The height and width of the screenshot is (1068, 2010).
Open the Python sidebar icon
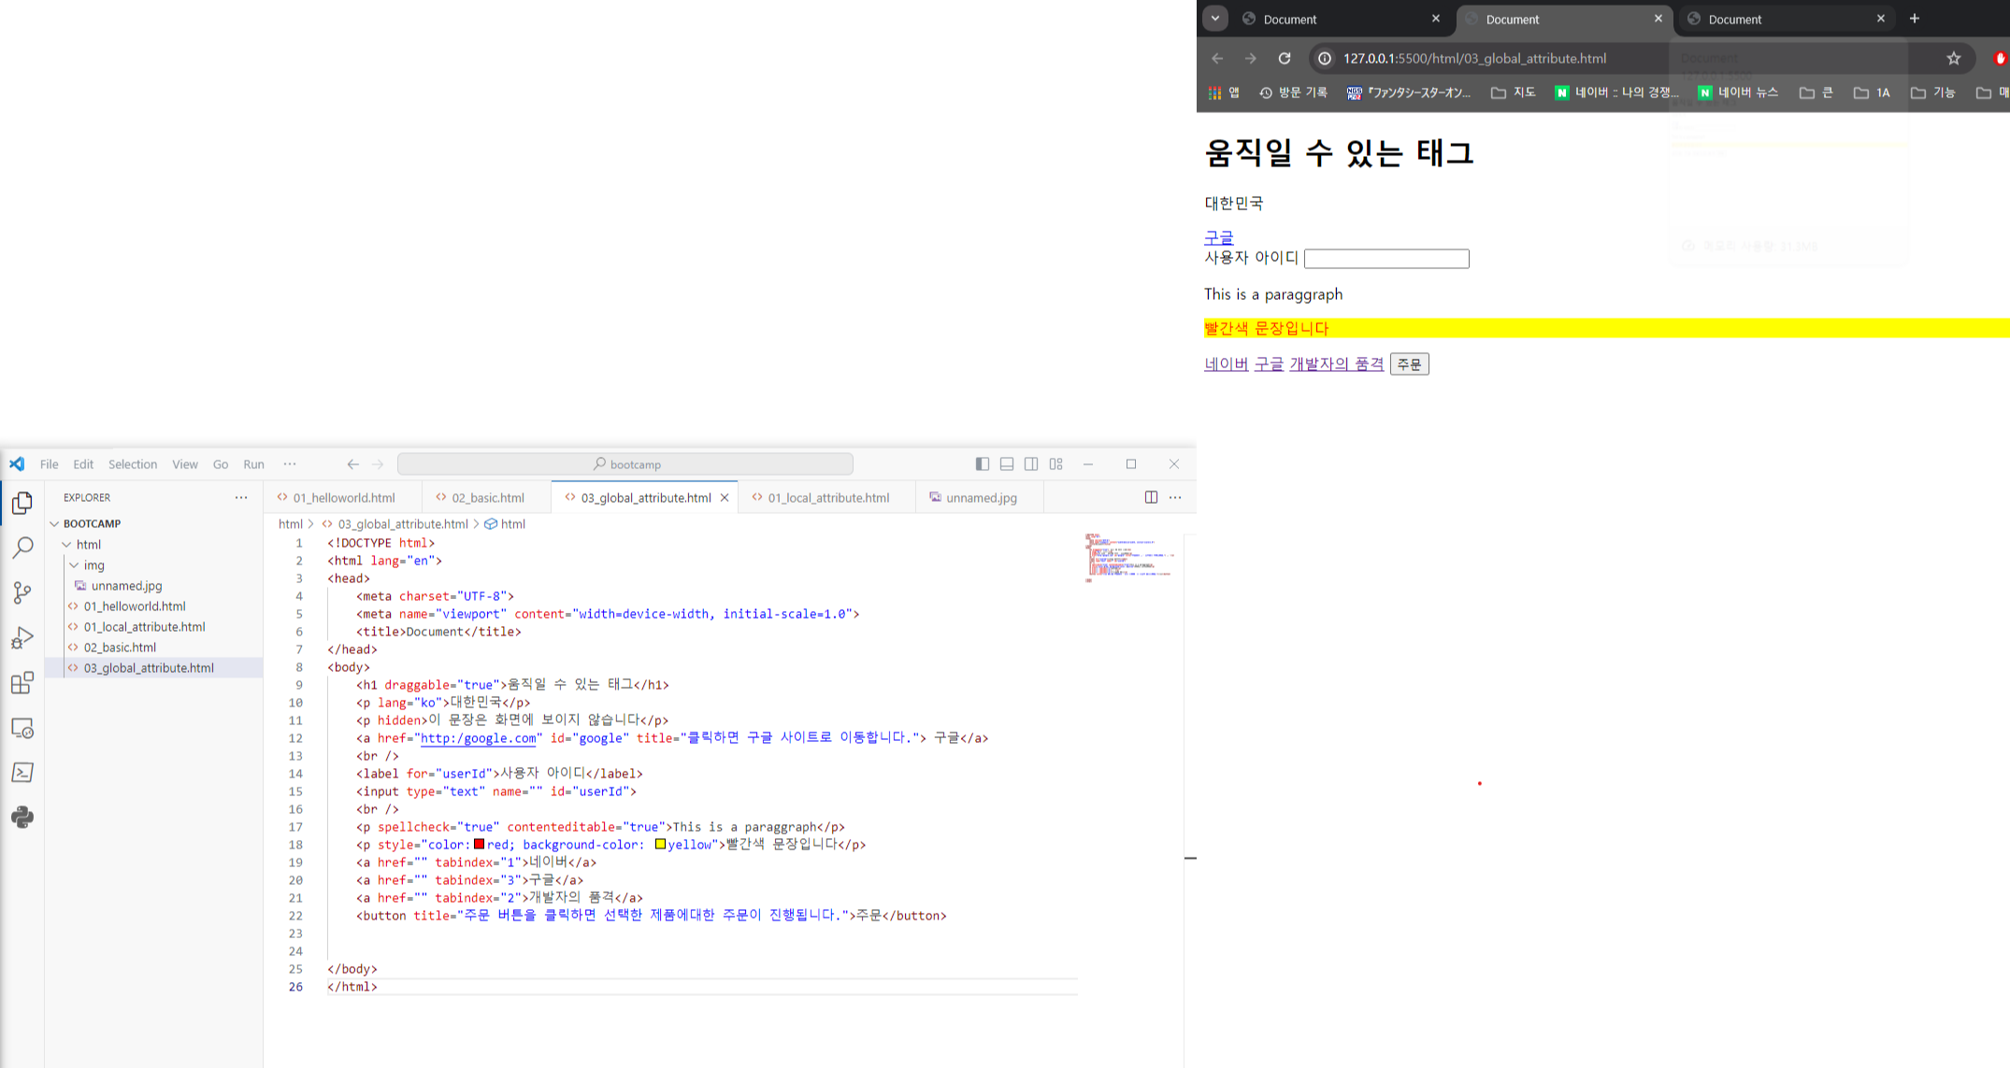pos(22,818)
